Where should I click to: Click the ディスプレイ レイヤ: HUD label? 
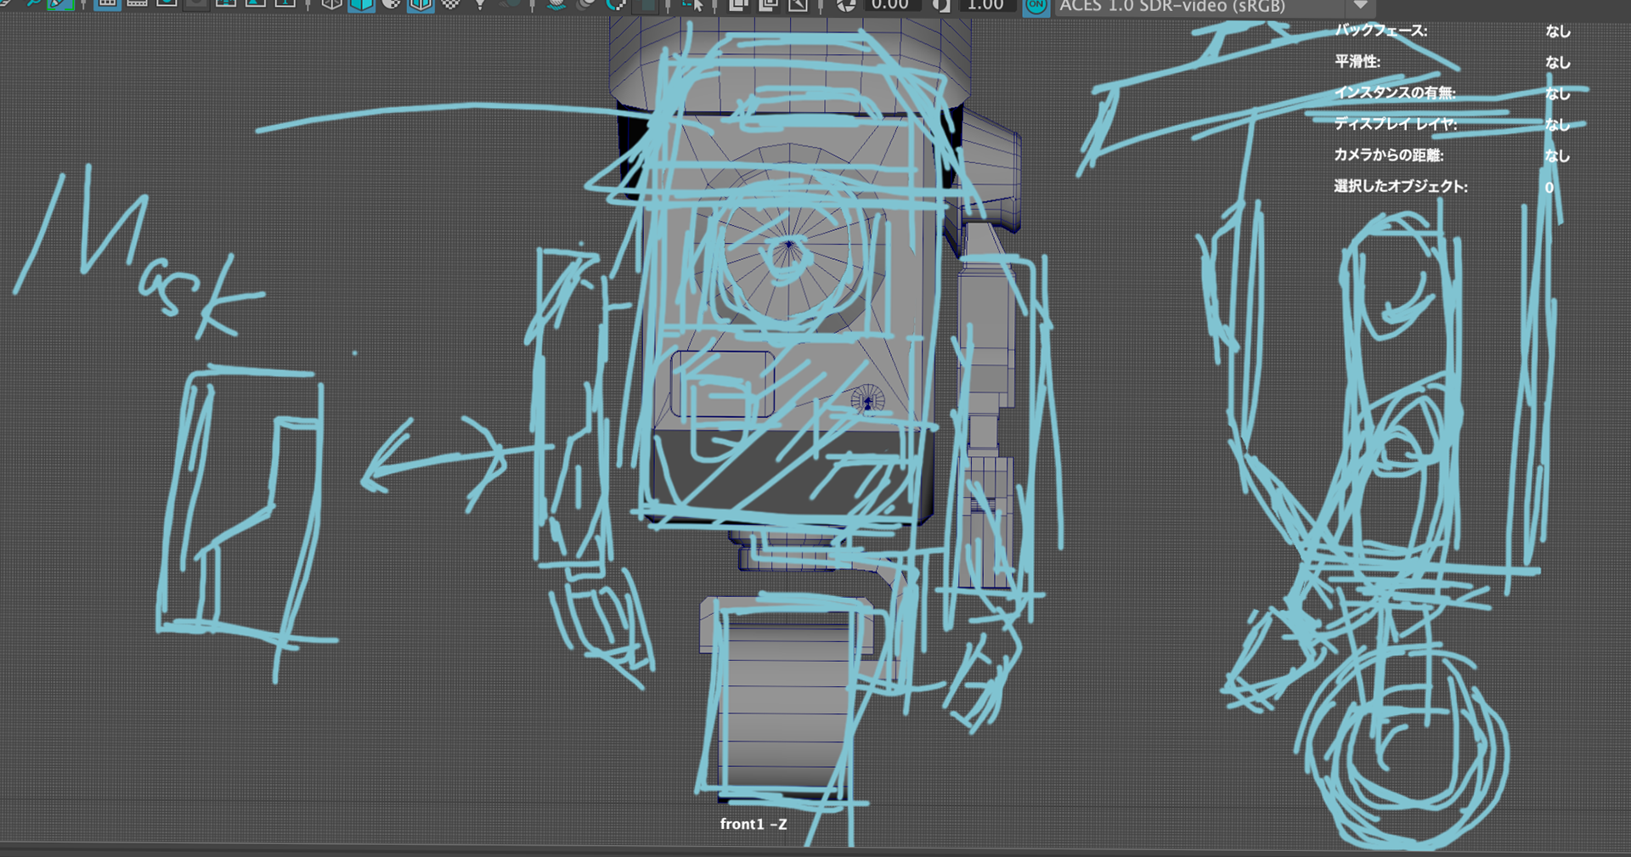pos(1395,124)
